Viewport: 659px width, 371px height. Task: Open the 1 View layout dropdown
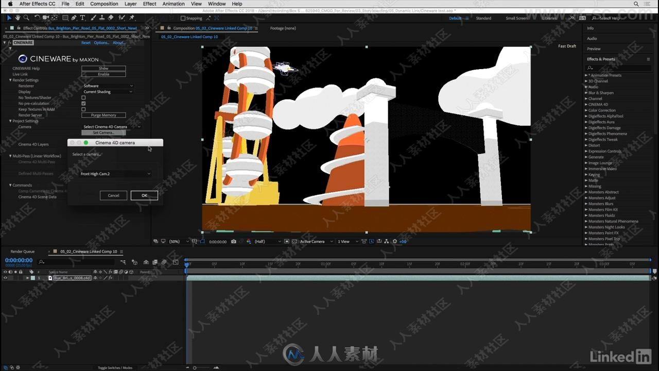[x=348, y=241]
